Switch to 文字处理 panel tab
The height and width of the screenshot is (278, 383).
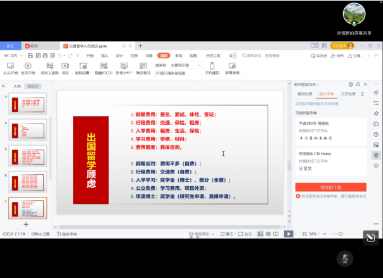click(x=348, y=94)
